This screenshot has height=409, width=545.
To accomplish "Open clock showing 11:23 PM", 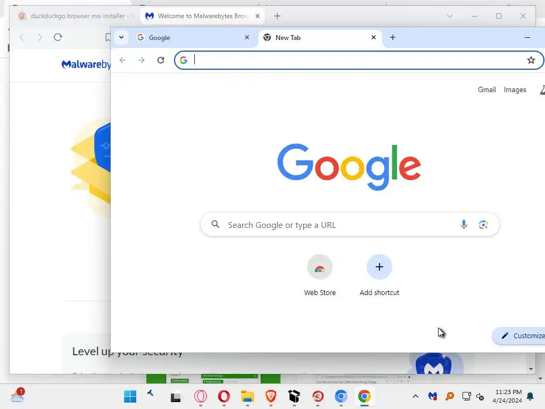I will click(x=507, y=396).
